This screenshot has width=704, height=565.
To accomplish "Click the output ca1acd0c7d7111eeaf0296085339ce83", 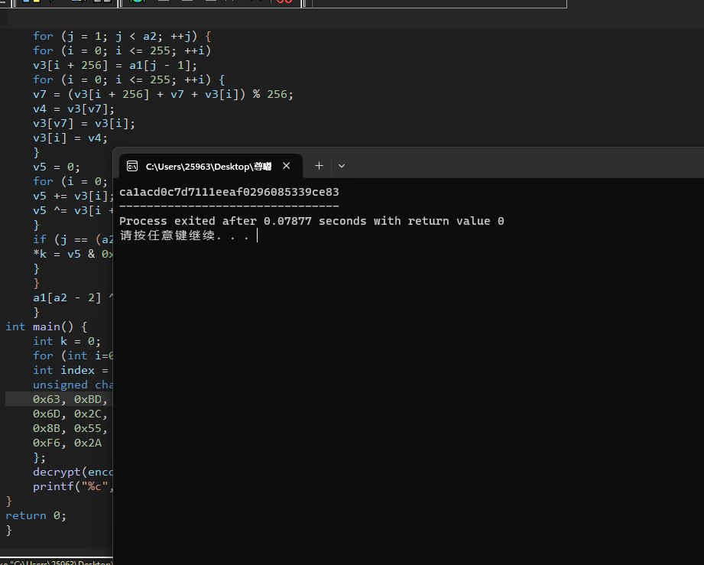I will tap(229, 192).
